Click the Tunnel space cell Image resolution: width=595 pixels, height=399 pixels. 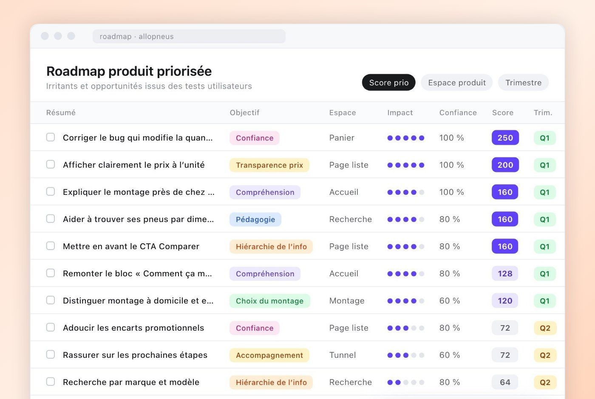click(x=343, y=355)
